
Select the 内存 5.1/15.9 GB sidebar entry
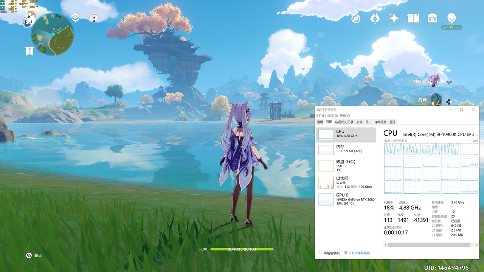coord(346,150)
